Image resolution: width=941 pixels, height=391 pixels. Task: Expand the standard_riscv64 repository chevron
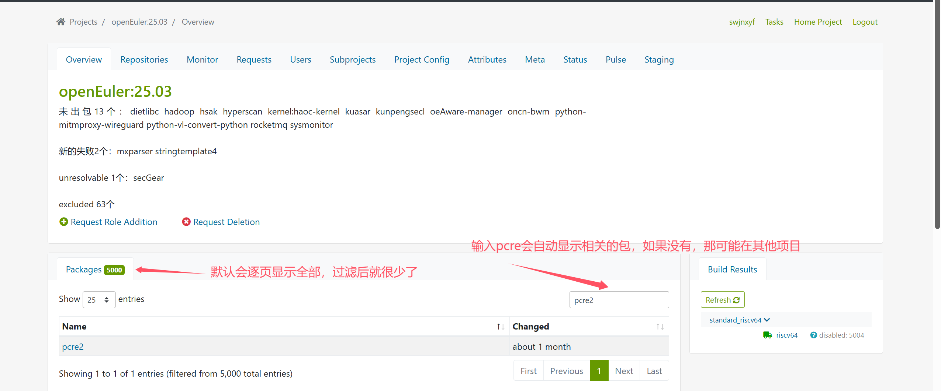(x=767, y=320)
